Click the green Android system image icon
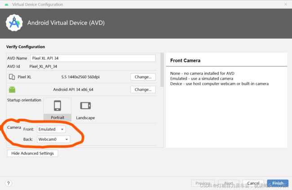 [12, 89]
